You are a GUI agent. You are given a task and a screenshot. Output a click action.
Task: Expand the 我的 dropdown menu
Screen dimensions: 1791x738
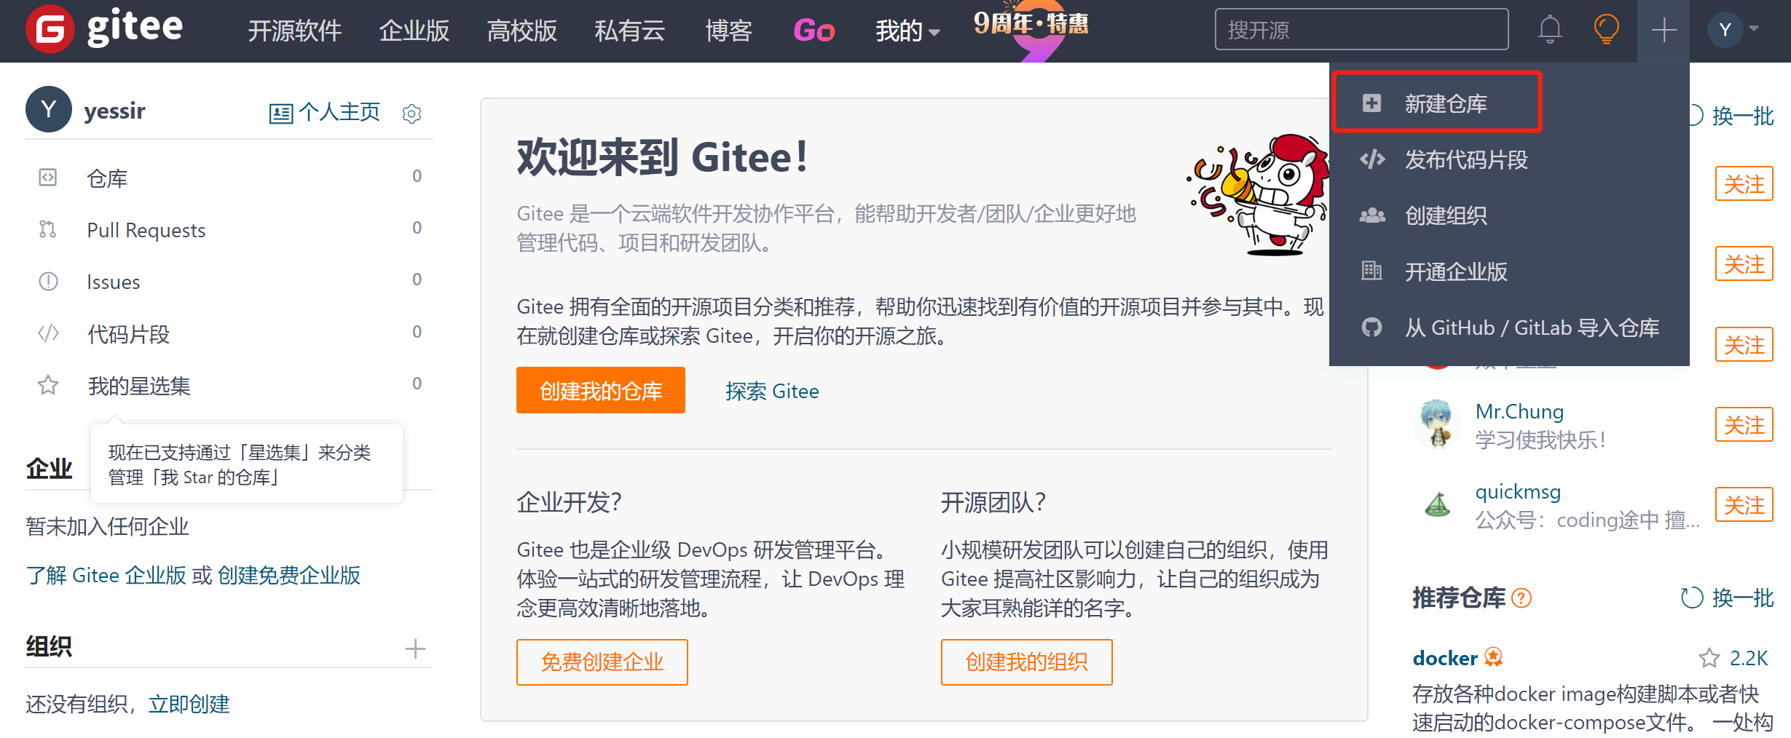coord(908,31)
